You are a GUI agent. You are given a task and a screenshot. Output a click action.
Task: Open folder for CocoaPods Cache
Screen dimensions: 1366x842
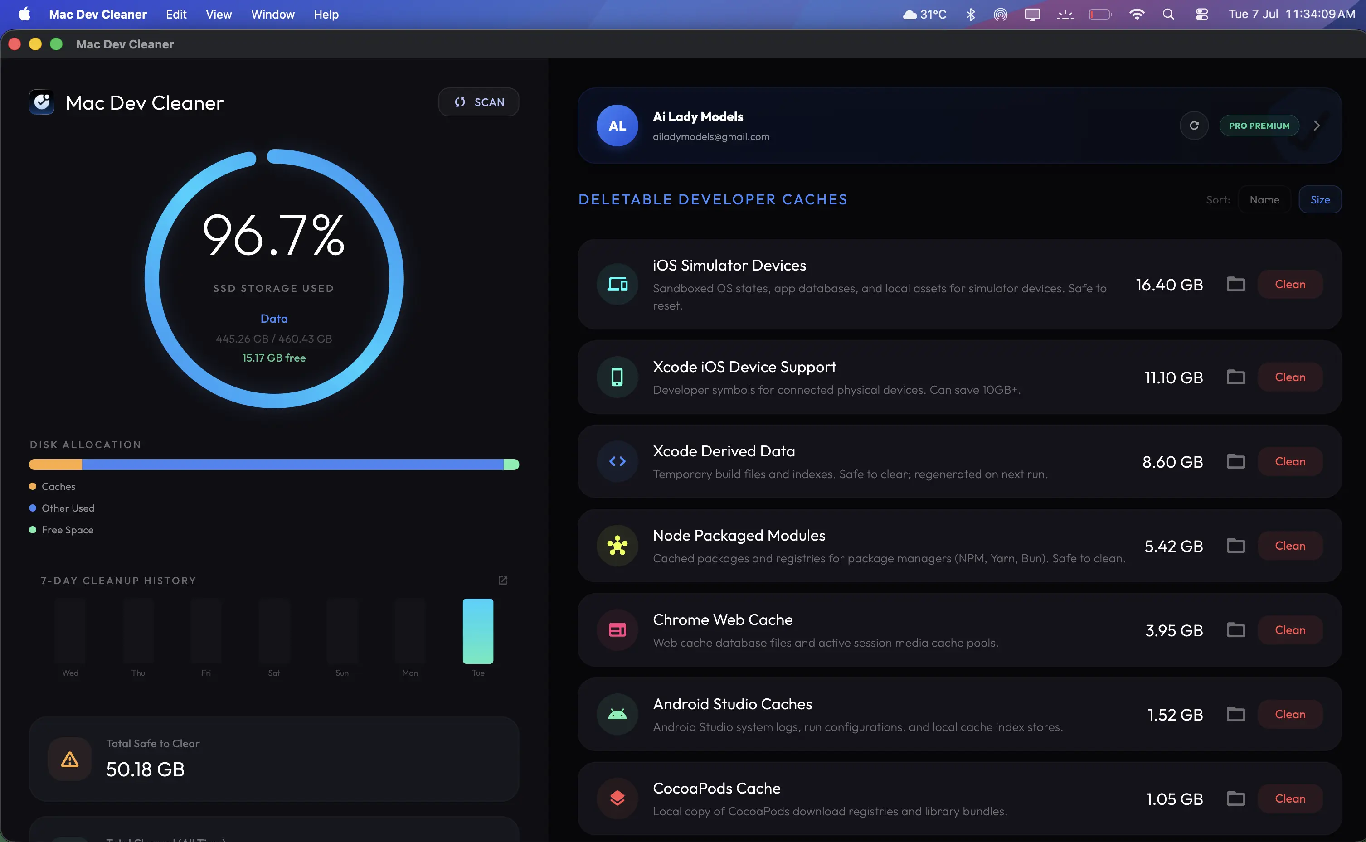(1235, 798)
